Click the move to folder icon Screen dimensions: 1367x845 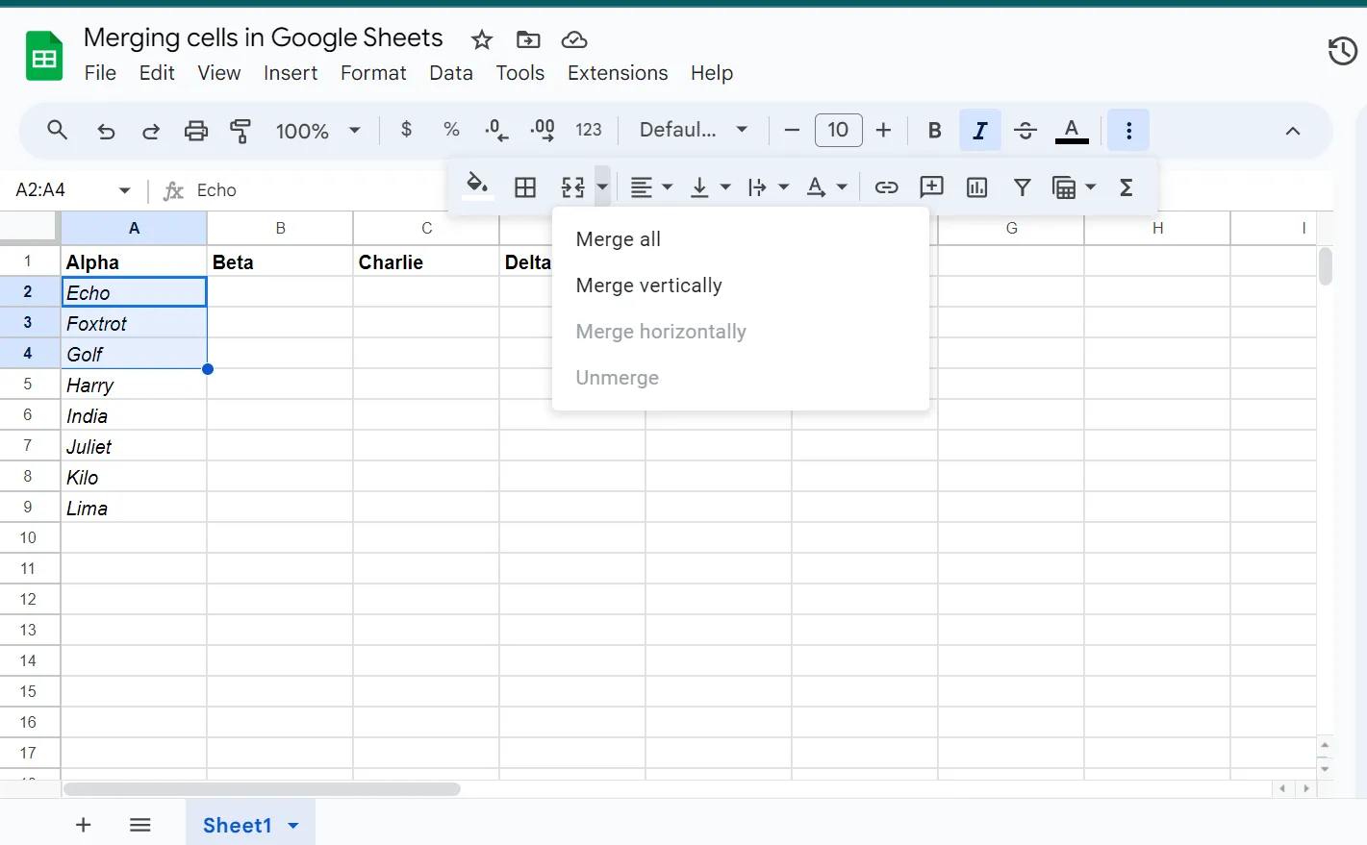(x=528, y=39)
